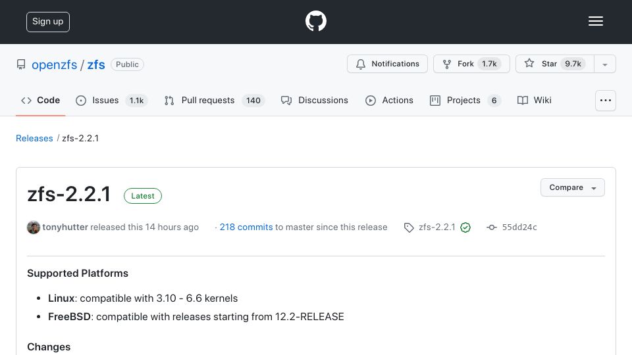This screenshot has width=632, height=355.
Task: Click the GitHub Octocat logo
Action: pyautogui.click(x=315, y=21)
